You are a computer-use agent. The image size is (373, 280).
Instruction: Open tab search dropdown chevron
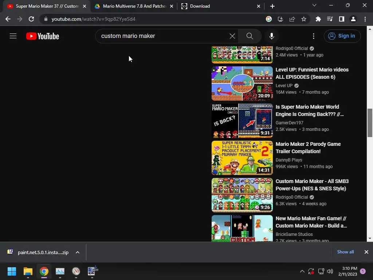314,5
